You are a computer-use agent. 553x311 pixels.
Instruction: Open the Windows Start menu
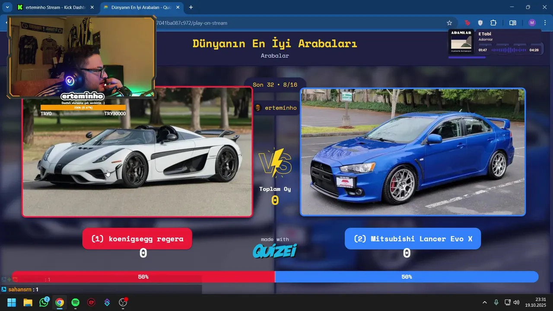click(x=12, y=302)
